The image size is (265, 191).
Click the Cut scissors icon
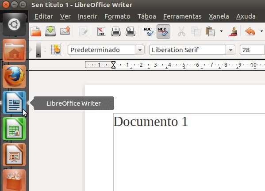pyautogui.click(x=181, y=31)
